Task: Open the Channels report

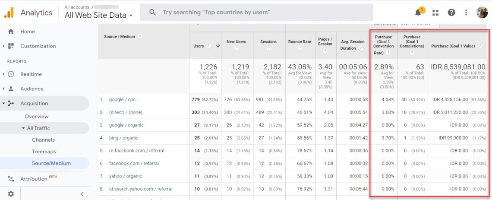Action: coord(43,140)
